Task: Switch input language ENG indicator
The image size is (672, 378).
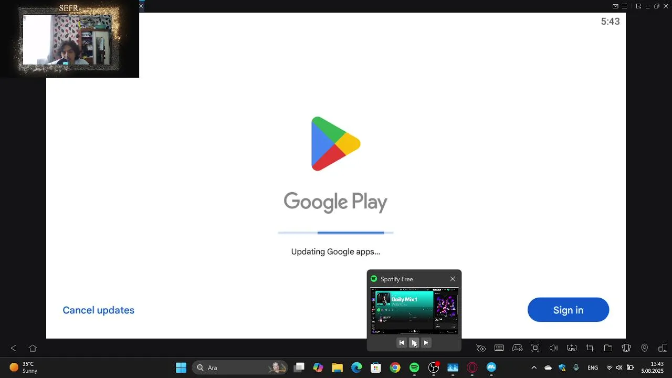Action: [x=593, y=367]
